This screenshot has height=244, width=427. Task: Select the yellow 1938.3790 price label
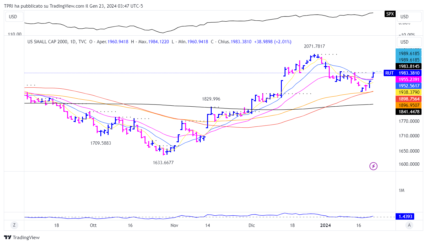408,92
